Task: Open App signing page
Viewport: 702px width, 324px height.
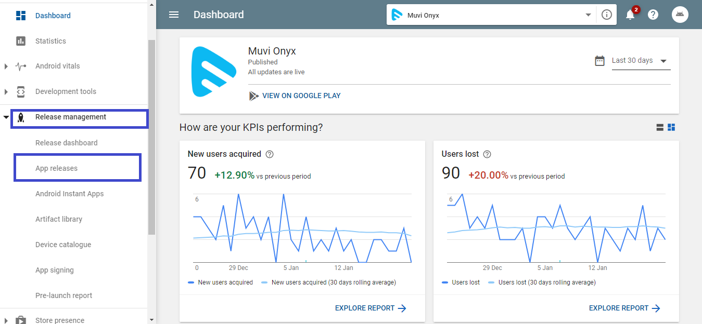Action: click(x=55, y=270)
